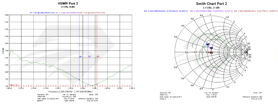278x109 pixels.
Task: Click the '3.50' y-axis value
Action: coord(7,50)
